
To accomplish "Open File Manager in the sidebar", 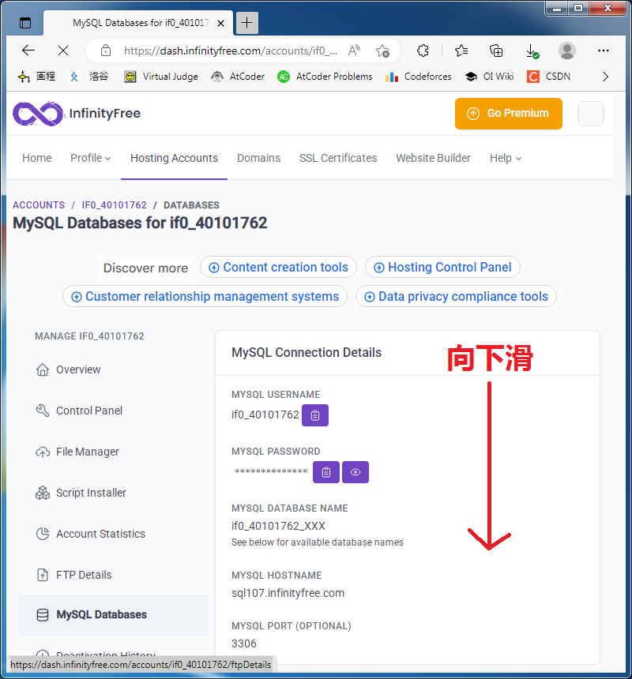I will point(114,452).
